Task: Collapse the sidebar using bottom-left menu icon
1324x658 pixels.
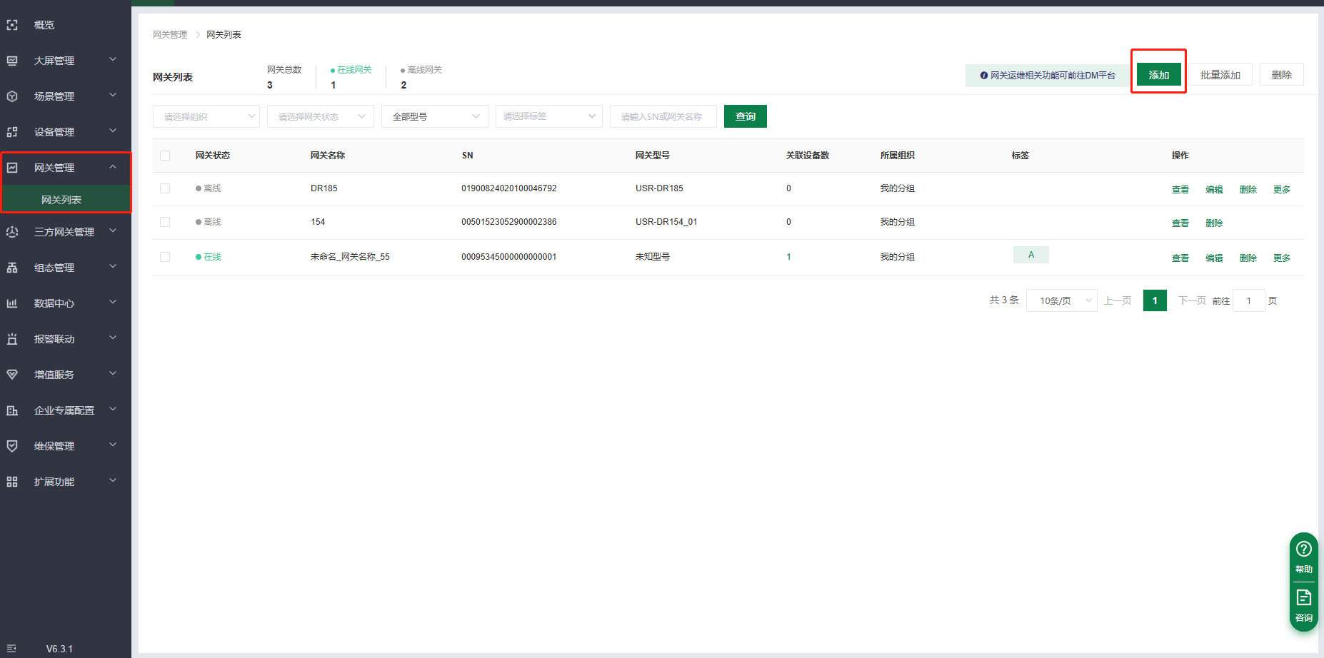Action: [x=11, y=649]
